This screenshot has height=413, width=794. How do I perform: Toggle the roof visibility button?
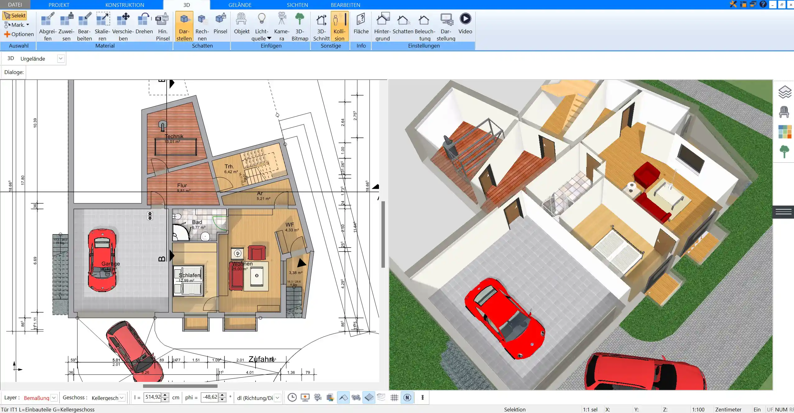click(x=343, y=397)
